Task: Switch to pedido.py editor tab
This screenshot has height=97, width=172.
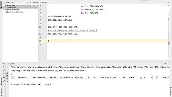Action: pos(44,2)
